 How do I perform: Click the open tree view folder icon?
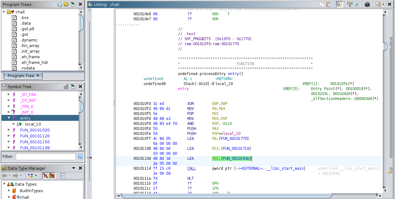(66, 4)
